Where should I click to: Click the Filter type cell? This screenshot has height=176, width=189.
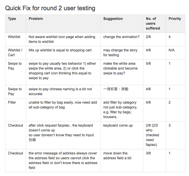tap(16, 110)
